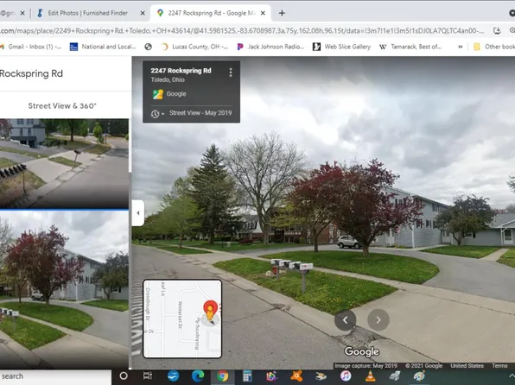Close the Google Maps browser tab
This screenshot has width=515, height=385.
[263, 13]
